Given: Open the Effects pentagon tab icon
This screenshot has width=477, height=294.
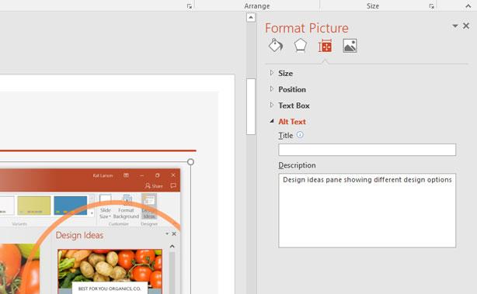Looking at the screenshot, I should 300,46.
